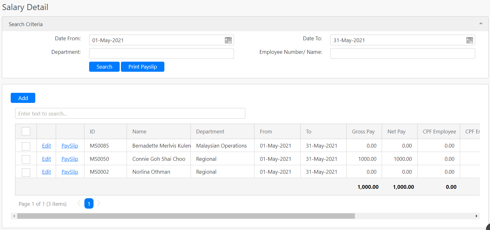The height and width of the screenshot is (230, 490).
Task: Select the name Connie Goh Shai Choo
Action: pos(159,159)
